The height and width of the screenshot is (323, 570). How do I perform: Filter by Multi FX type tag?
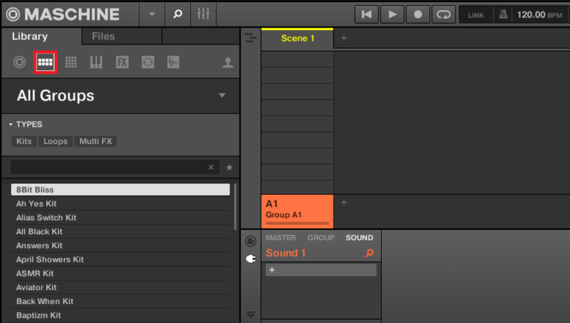pos(96,141)
